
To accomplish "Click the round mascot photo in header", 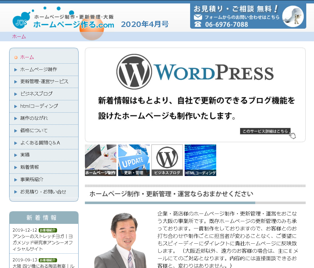I will pos(293,16).
